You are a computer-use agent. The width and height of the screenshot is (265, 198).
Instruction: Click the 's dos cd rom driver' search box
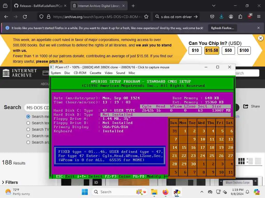176,17
